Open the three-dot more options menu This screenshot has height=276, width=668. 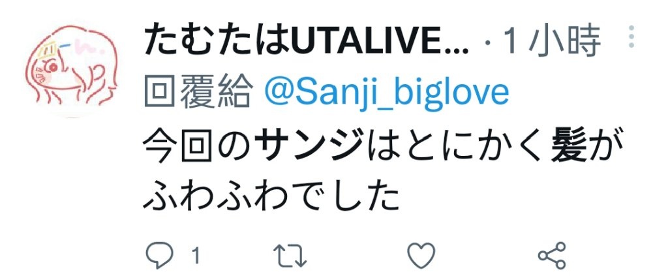(x=631, y=36)
